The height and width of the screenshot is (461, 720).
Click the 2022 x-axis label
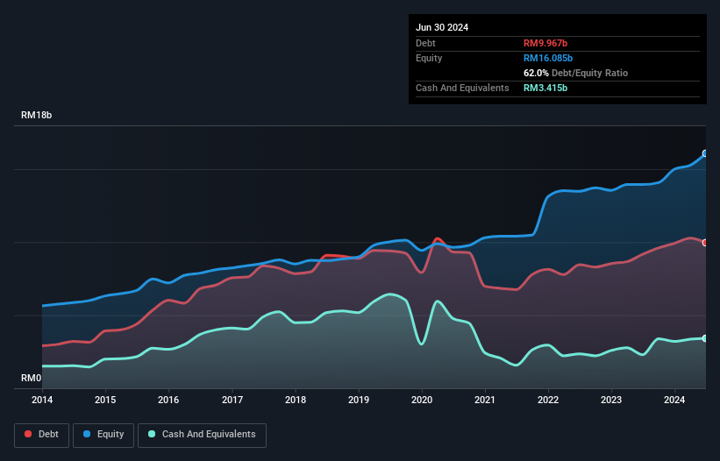click(x=548, y=401)
